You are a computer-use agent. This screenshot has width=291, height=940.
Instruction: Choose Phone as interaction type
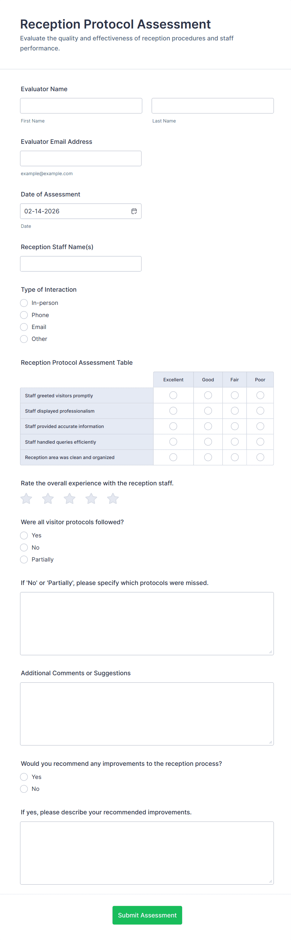[24, 315]
